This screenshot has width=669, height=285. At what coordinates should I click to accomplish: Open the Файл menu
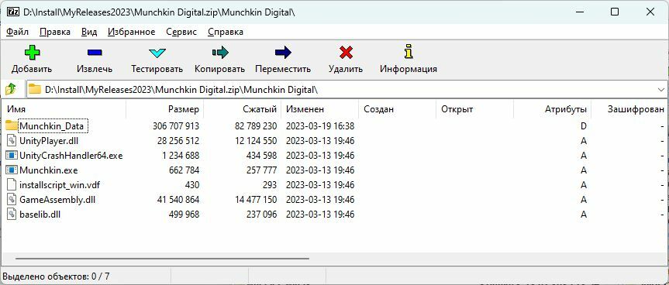pos(18,32)
